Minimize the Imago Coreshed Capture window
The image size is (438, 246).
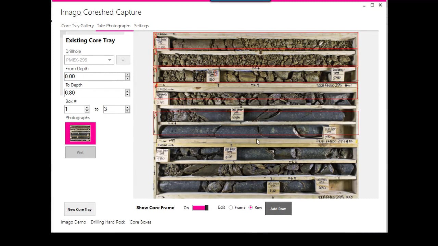click(x=364, y=5)
